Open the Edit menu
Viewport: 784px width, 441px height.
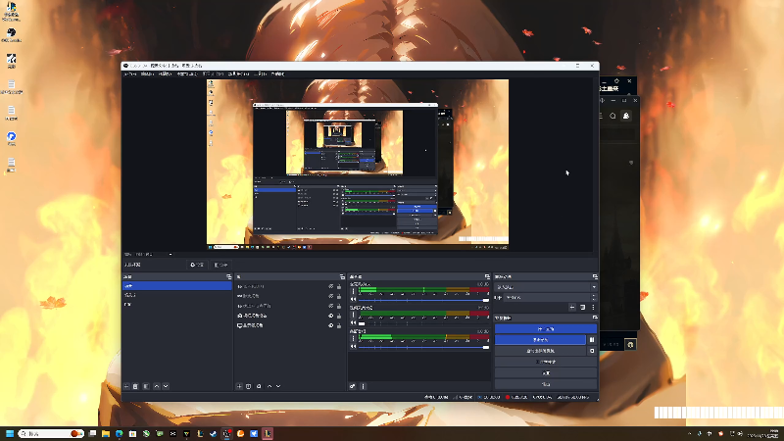[147, 74]
